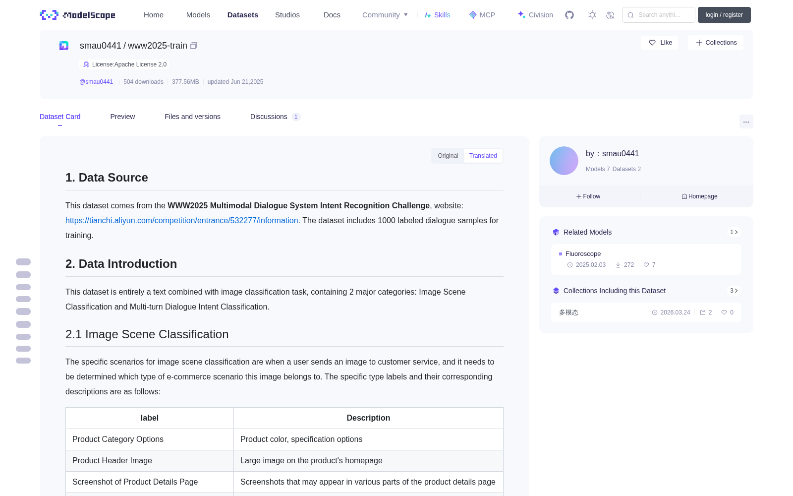This screenshot has height=496, width=793.
Task: Click the 'Screenshot of Product Details Page' cell
Action: point(150,482)
